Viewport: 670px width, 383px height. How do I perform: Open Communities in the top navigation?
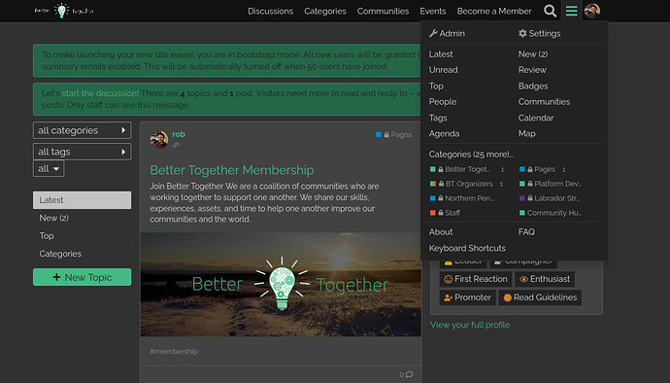383,11
